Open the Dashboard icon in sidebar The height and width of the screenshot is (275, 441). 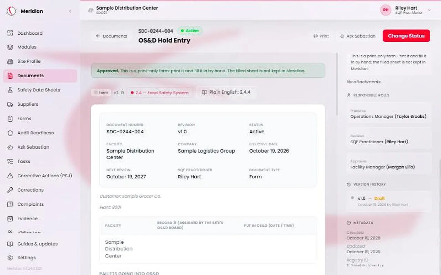coord(10,33)
